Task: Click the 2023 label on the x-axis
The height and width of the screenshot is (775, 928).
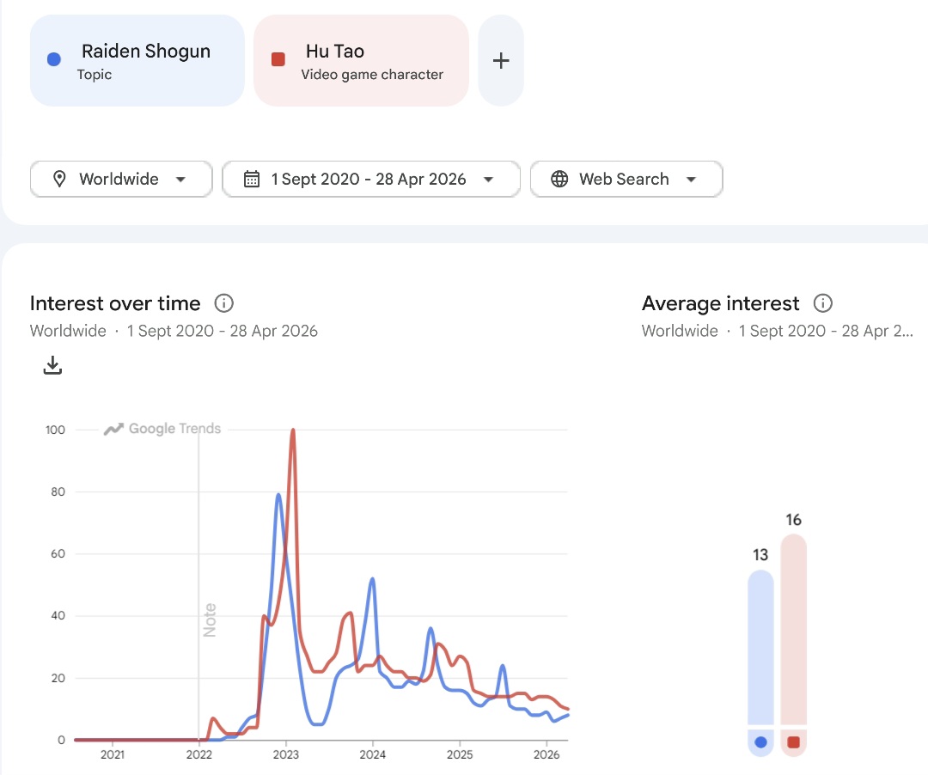Action: (x=286, y=754)
